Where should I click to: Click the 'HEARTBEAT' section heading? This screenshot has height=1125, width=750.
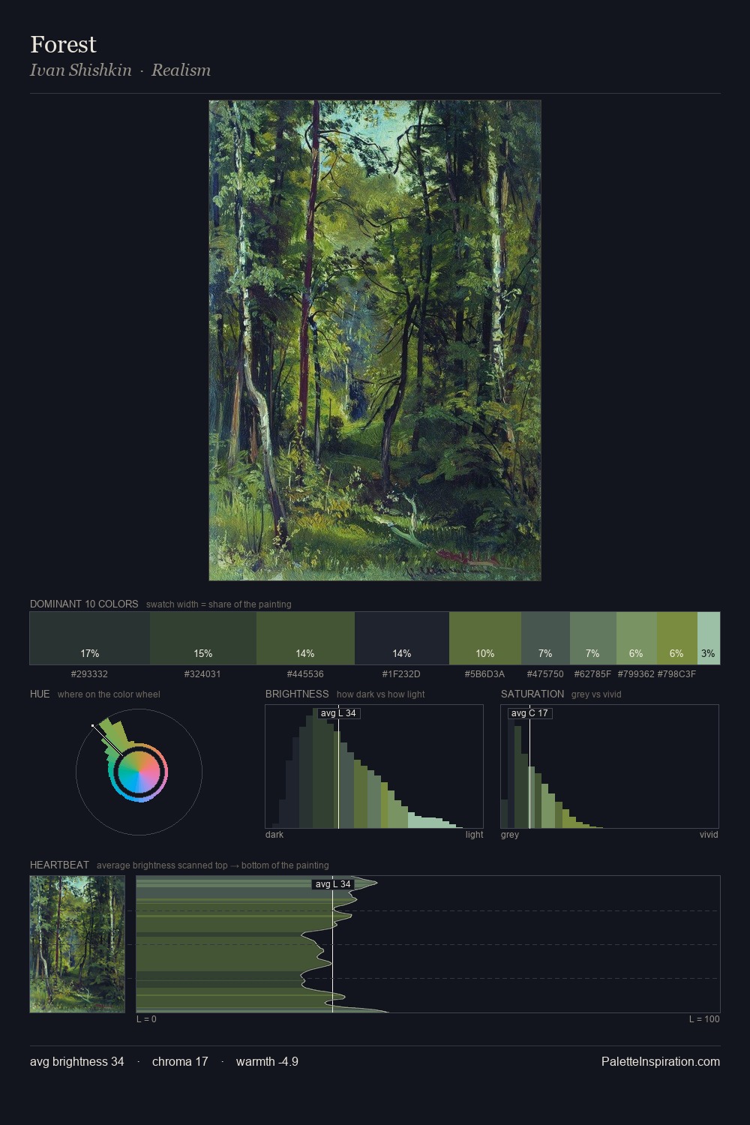click(x=59, y=865)
